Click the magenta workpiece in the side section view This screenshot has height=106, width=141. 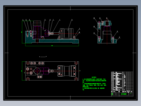[107, 29]
